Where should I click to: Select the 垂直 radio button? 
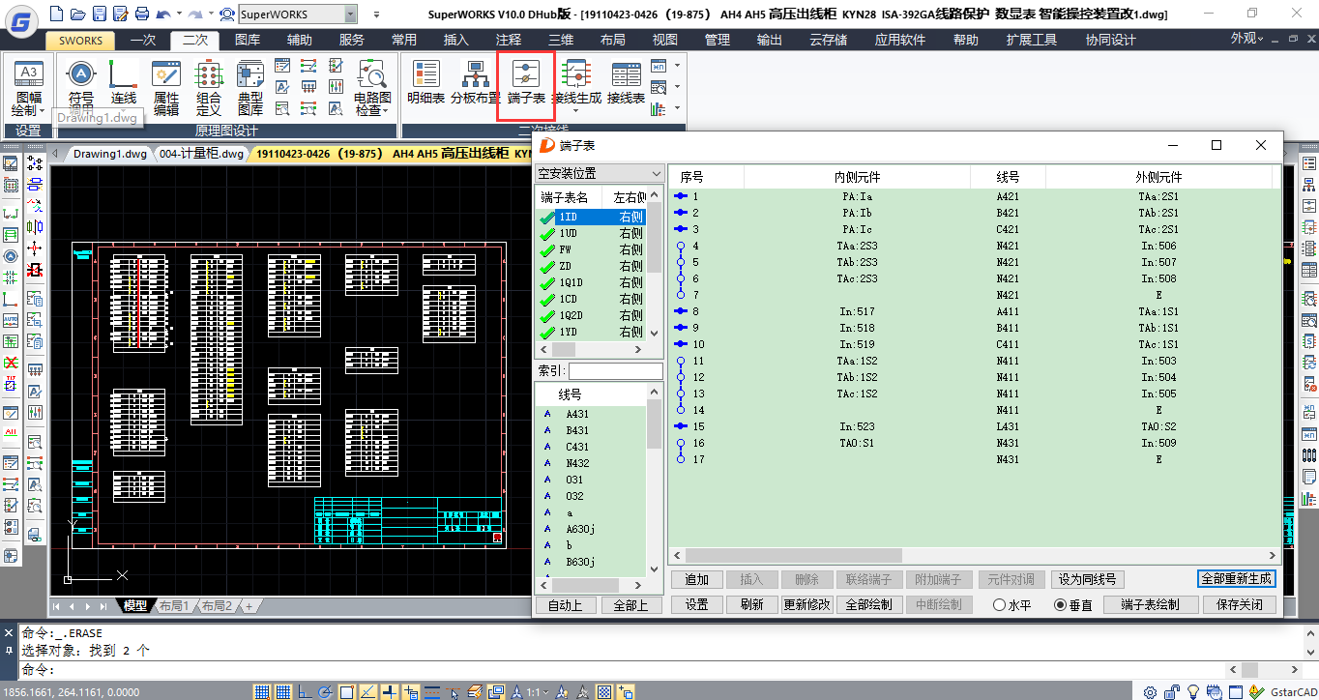(x=1073, y=605)
